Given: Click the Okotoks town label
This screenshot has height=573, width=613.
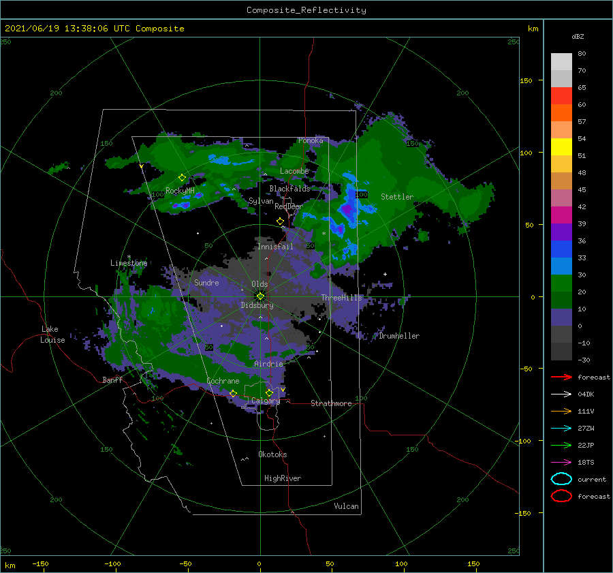Looking at the screenshot, I should coord(272,454).
